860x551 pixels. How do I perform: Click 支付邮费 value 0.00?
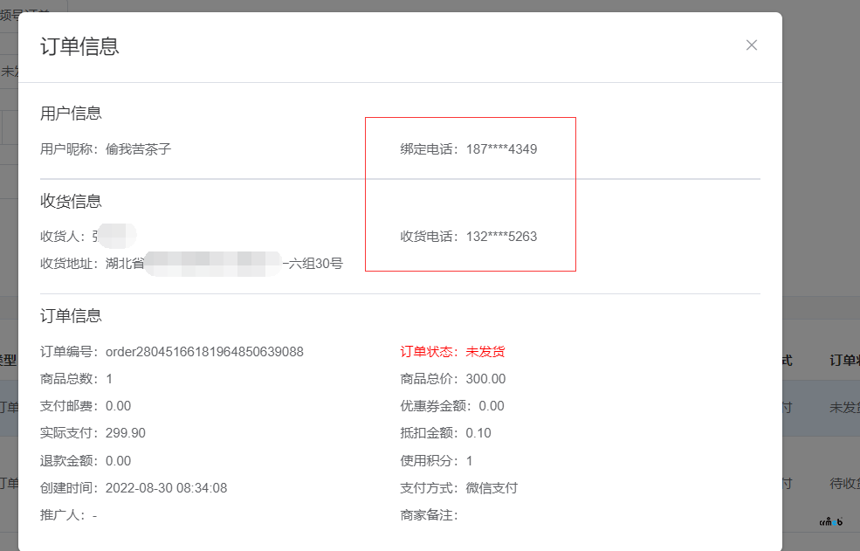point(118,406)
